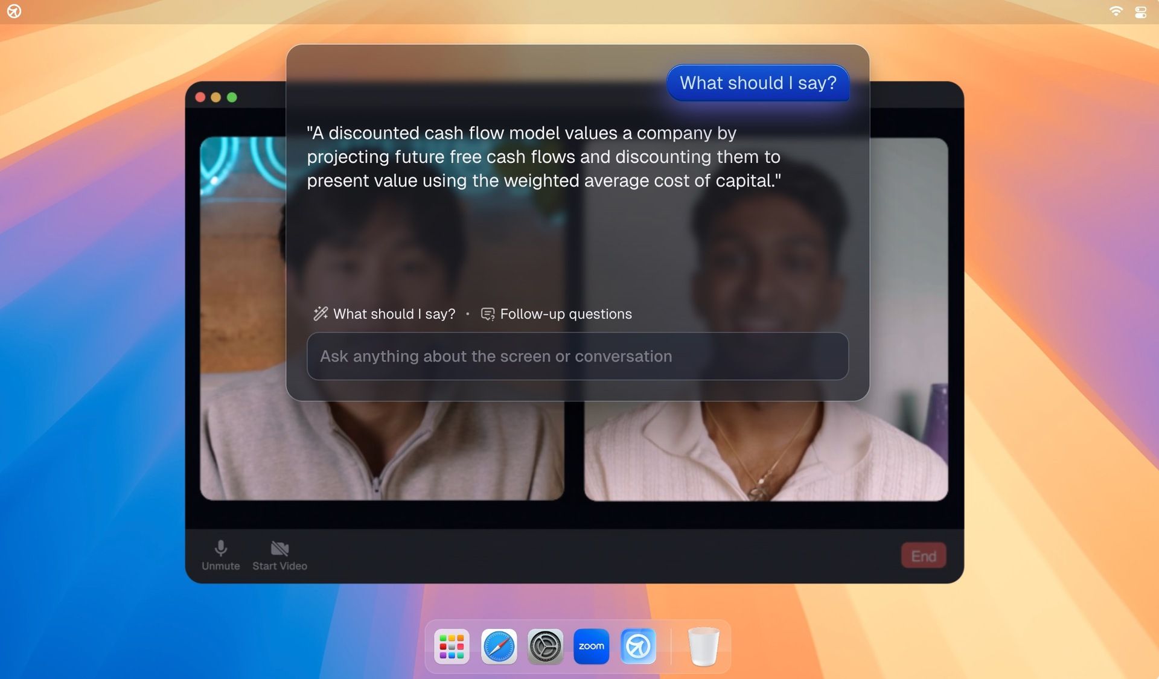Select 'Follow-up questions' suggestion
The image size is (1159, 679).
[x=557, y=314]
